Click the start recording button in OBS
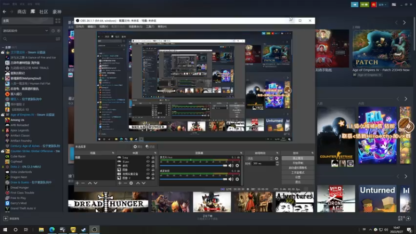 (297, 163)
